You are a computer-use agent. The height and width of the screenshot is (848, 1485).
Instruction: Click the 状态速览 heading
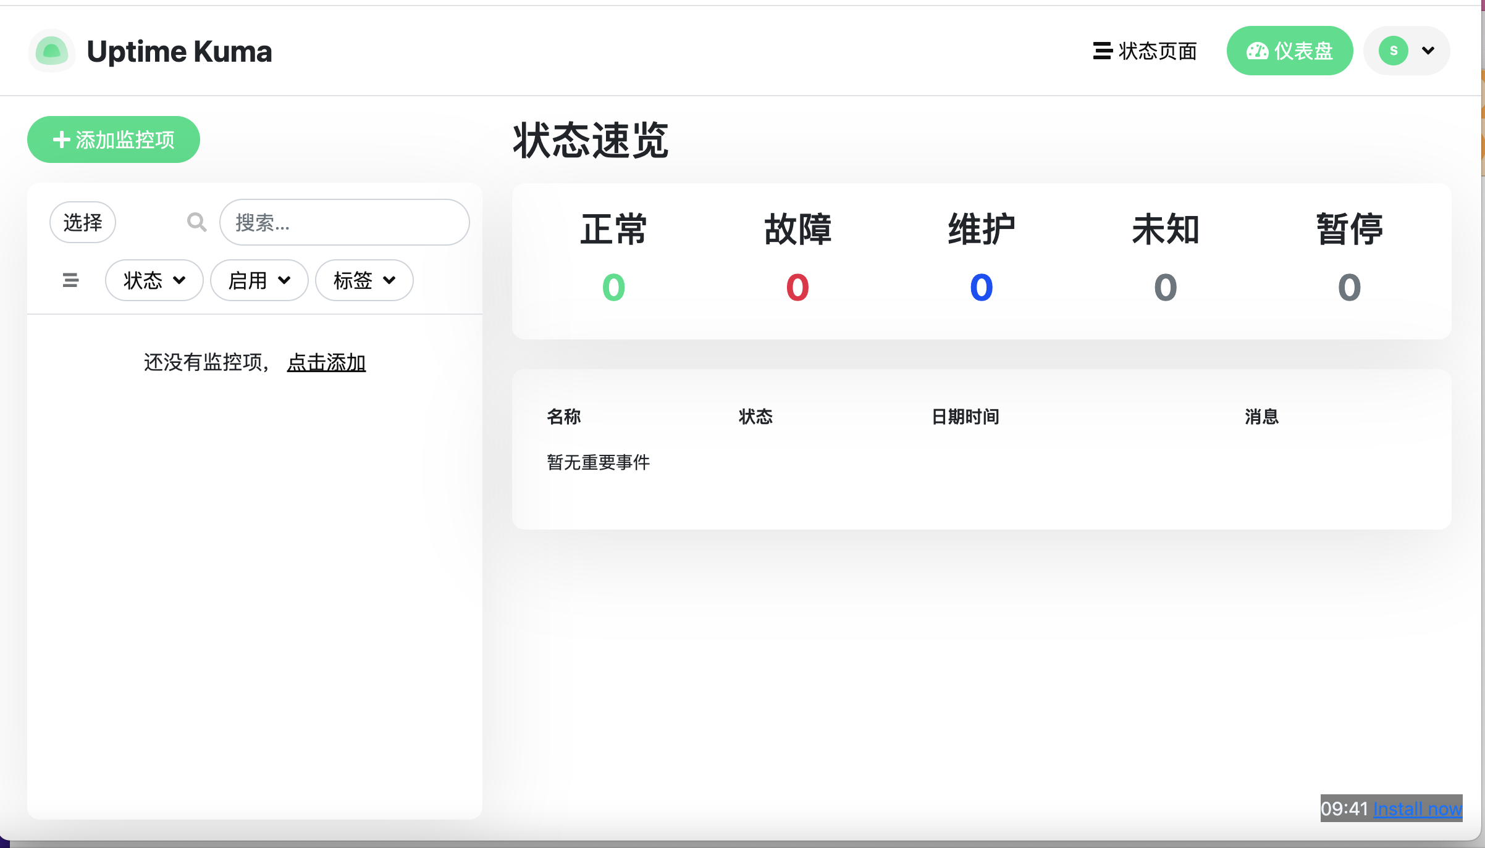pos(591,140)
